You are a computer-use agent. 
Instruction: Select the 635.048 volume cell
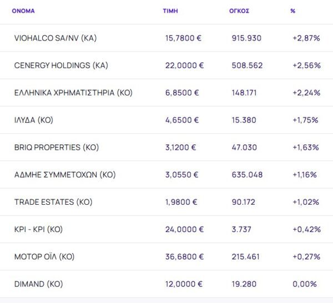tap(247, 174)
